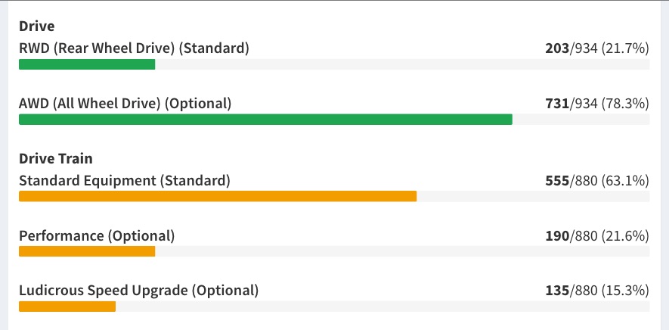Click the Ludicrous Speed Upgrade (Optional) label
Image resolution: width=669 pixels, height=330 pixels.
tap(138, 291)
